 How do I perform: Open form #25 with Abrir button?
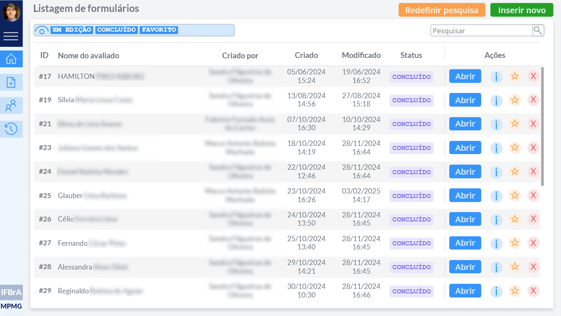[x=465, y=195]
